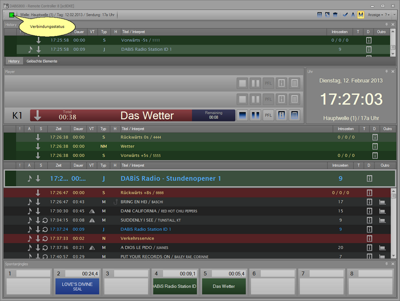This screenshot has width=400, height=301.
Task: Open info for the K1 Das Wetter player
Action: (x=282, y=115)
